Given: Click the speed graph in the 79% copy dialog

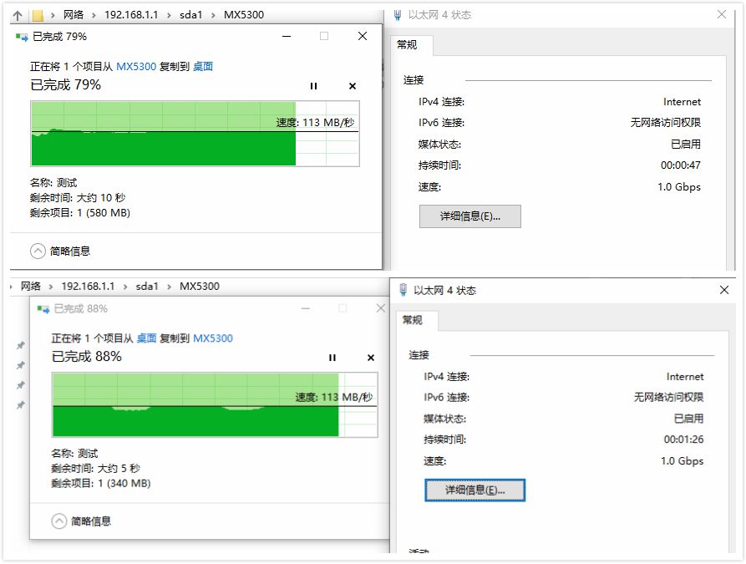Looking at the screenshot, I should [x=195, y=134].
